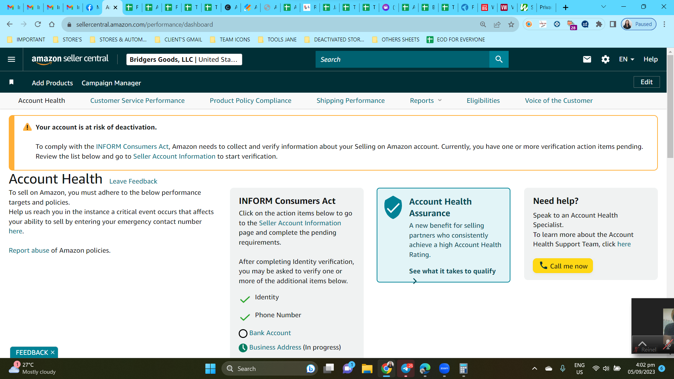Open the EOD FOR EVERYONE bookmark

pyautogui.click(x=456, y=40)
